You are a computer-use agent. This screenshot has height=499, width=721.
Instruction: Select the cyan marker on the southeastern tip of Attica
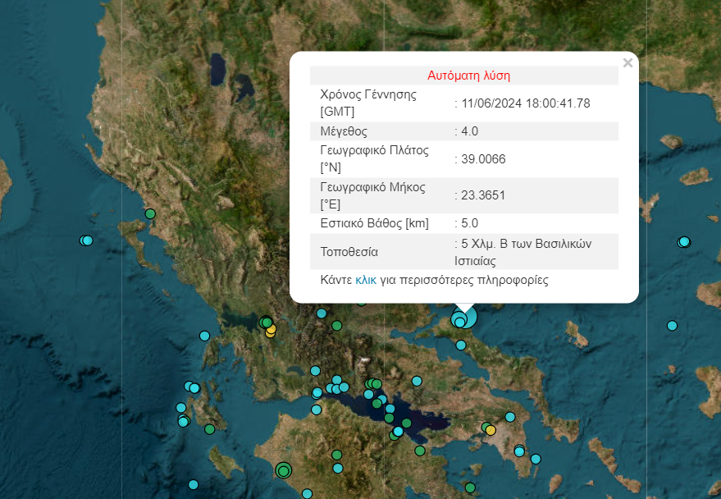[x=536, y=459]
